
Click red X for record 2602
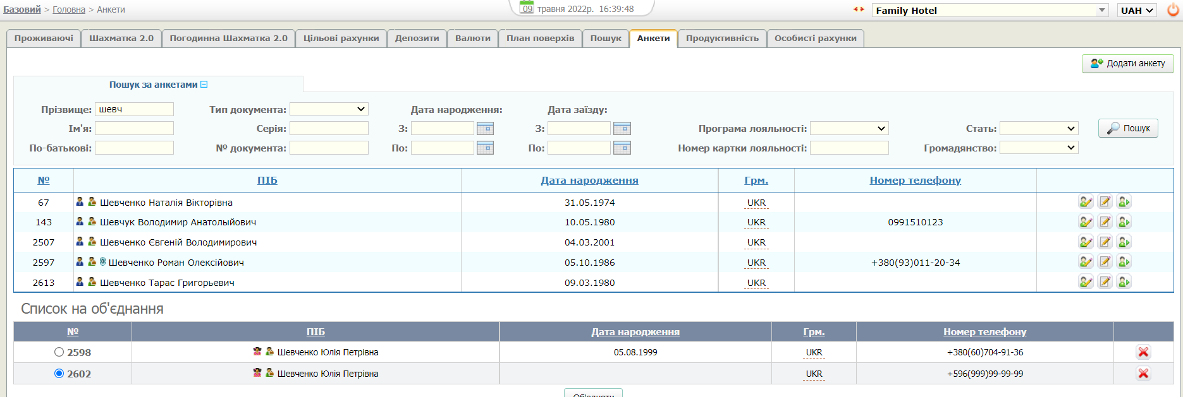(1143, 374)
